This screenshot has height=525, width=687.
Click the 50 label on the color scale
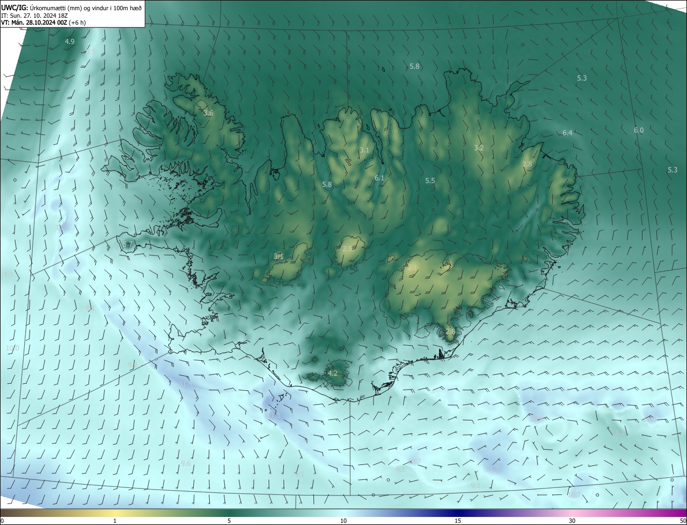click(x=683, y=521)
